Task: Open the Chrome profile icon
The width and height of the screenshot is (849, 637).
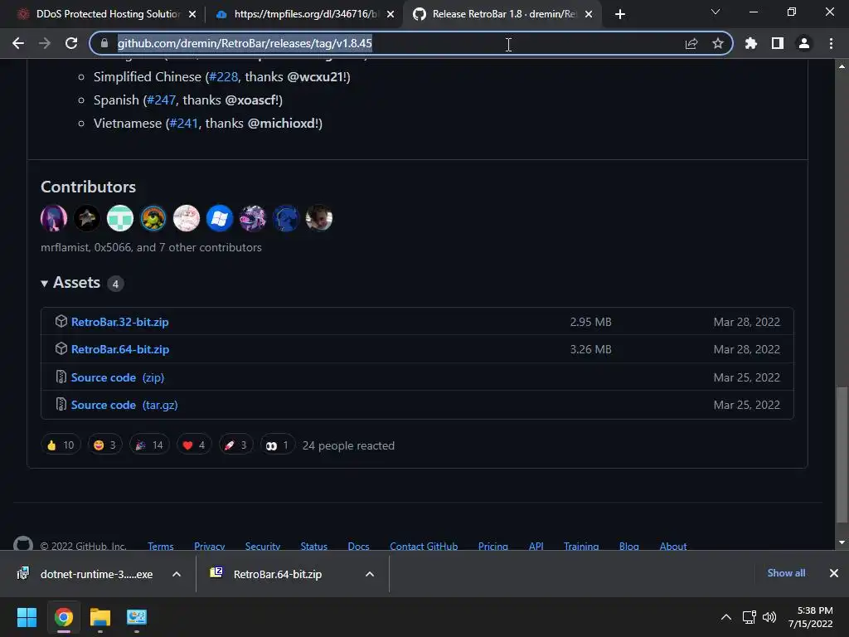Action: (x=804, y=43)
